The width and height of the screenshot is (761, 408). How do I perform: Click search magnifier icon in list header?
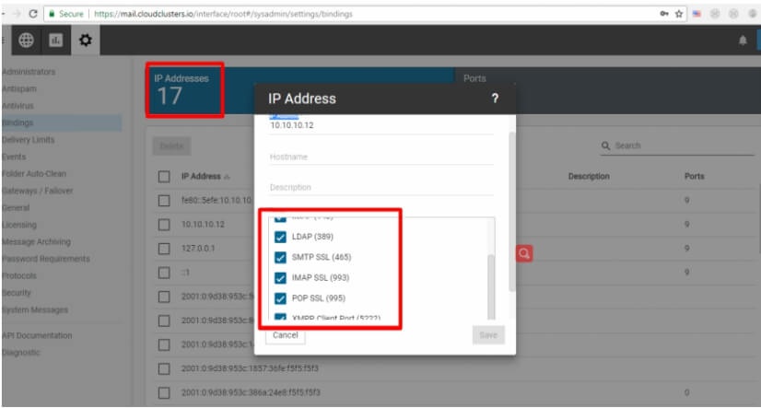pos(605,146)
